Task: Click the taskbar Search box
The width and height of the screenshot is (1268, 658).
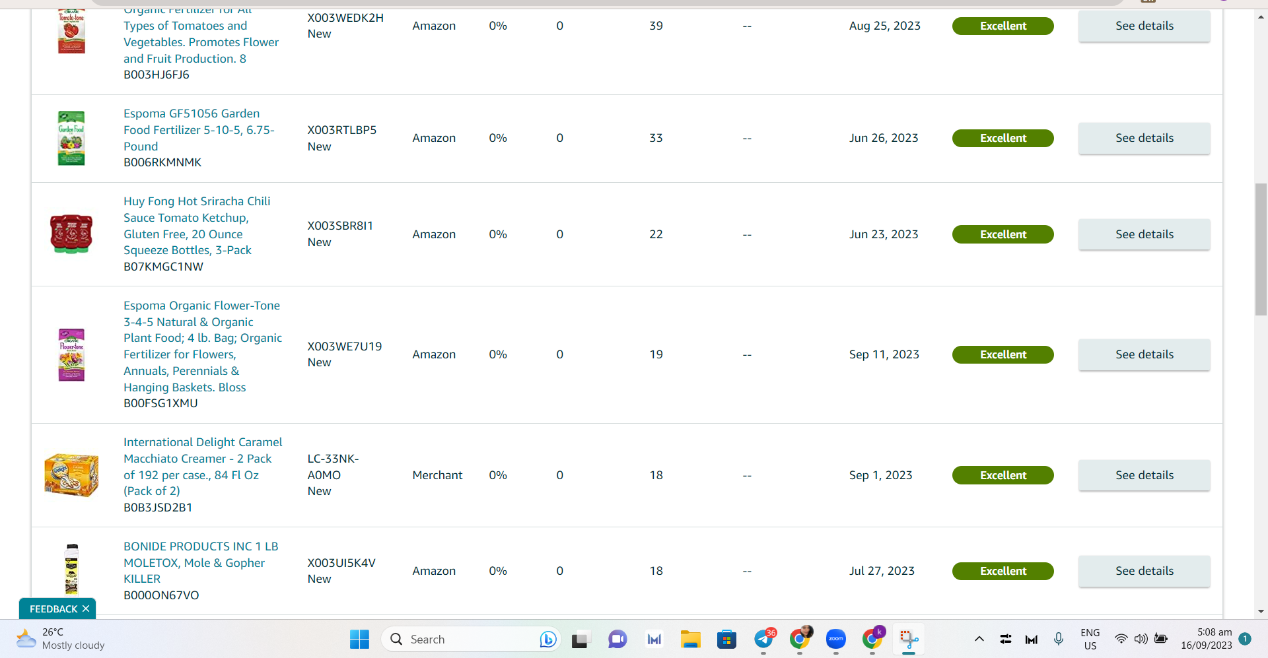Action: coord(471,639)
